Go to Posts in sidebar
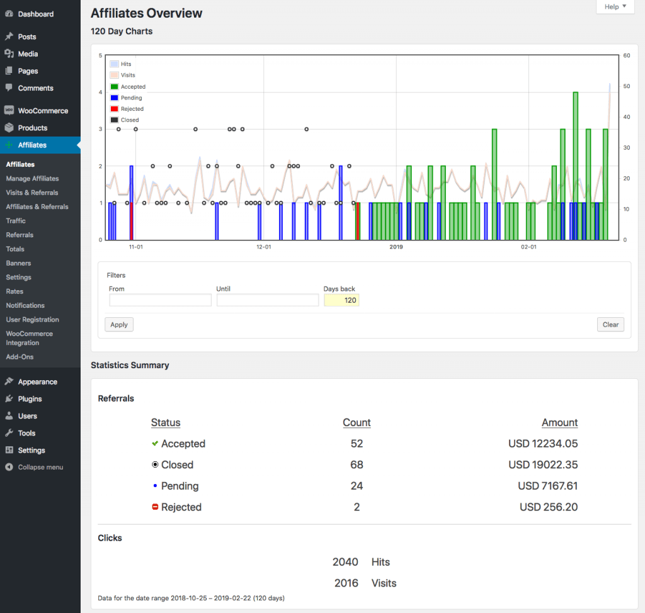 pyautogui.click(x=27, y=37)
